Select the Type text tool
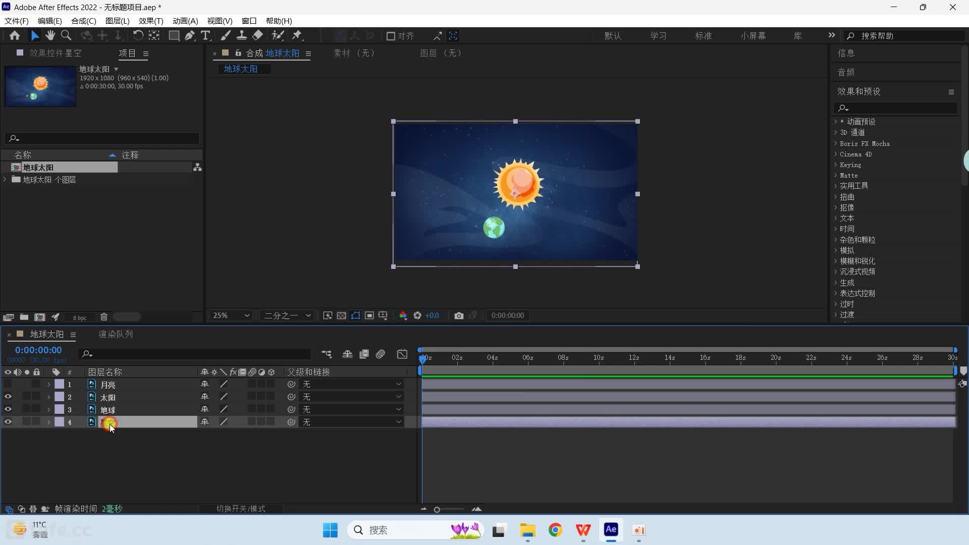 click(205, 36)
